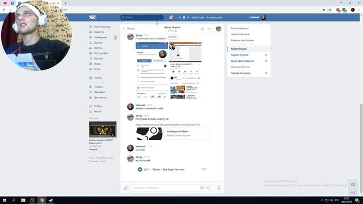Open Chrome from taskbar
The height and width of the screenshot is (204, 363).
pos(41,200)
